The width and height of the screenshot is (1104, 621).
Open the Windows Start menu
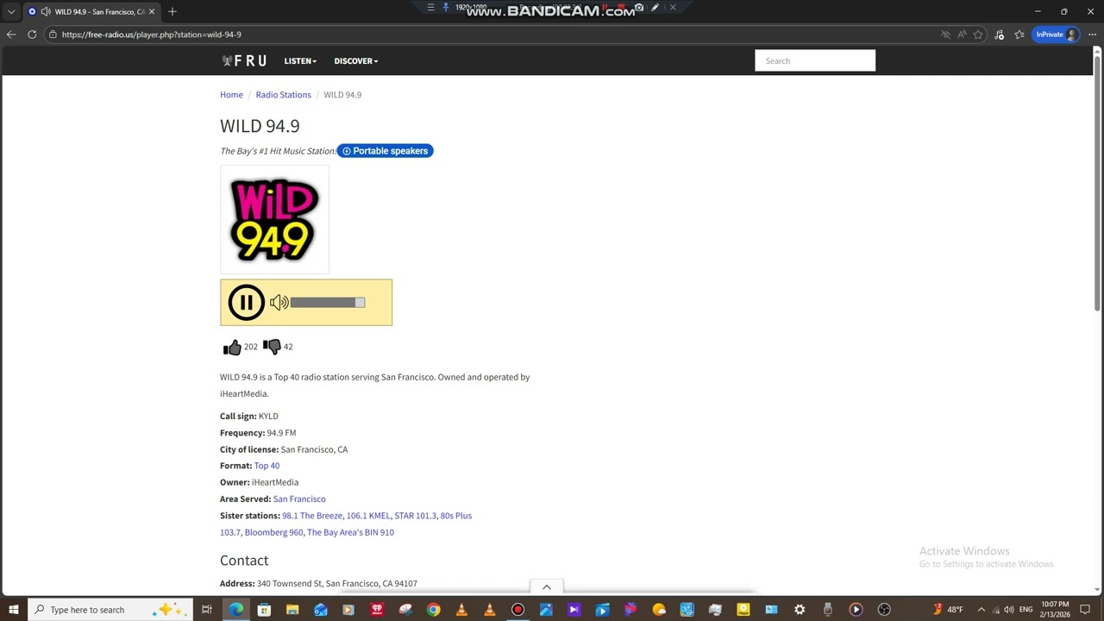pos(14,610)
